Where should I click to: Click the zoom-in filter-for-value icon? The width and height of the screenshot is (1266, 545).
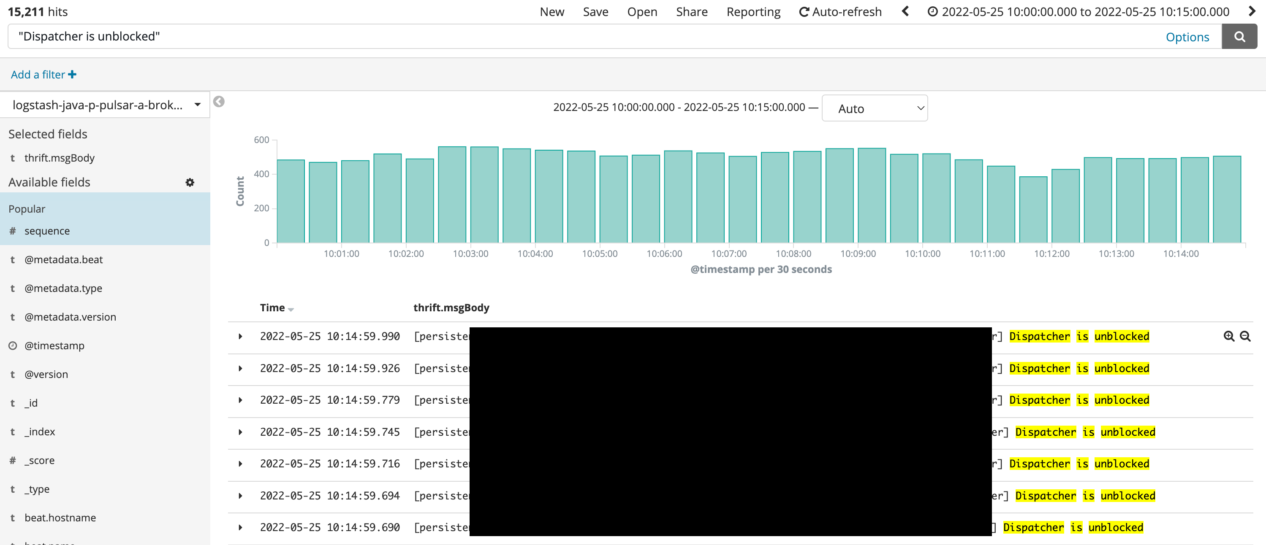point(1229,336)
